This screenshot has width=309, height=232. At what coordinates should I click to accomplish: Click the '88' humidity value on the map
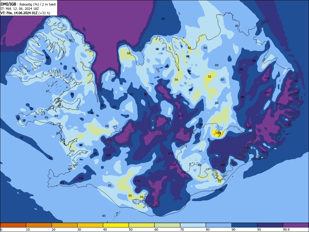[107, 126]
